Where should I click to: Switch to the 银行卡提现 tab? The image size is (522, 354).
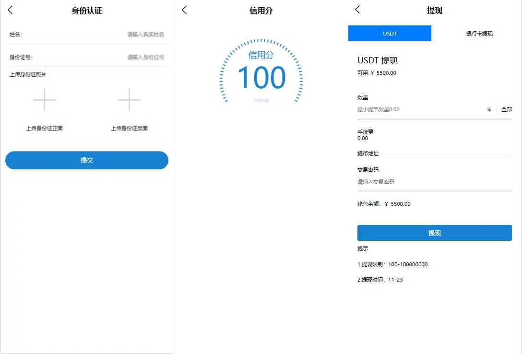coord(478,33)
